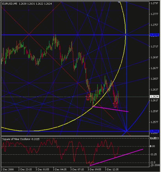Click the blue 1.2560 price level label
The width and height of the screenshot is (161, 172).
point(154,131)
